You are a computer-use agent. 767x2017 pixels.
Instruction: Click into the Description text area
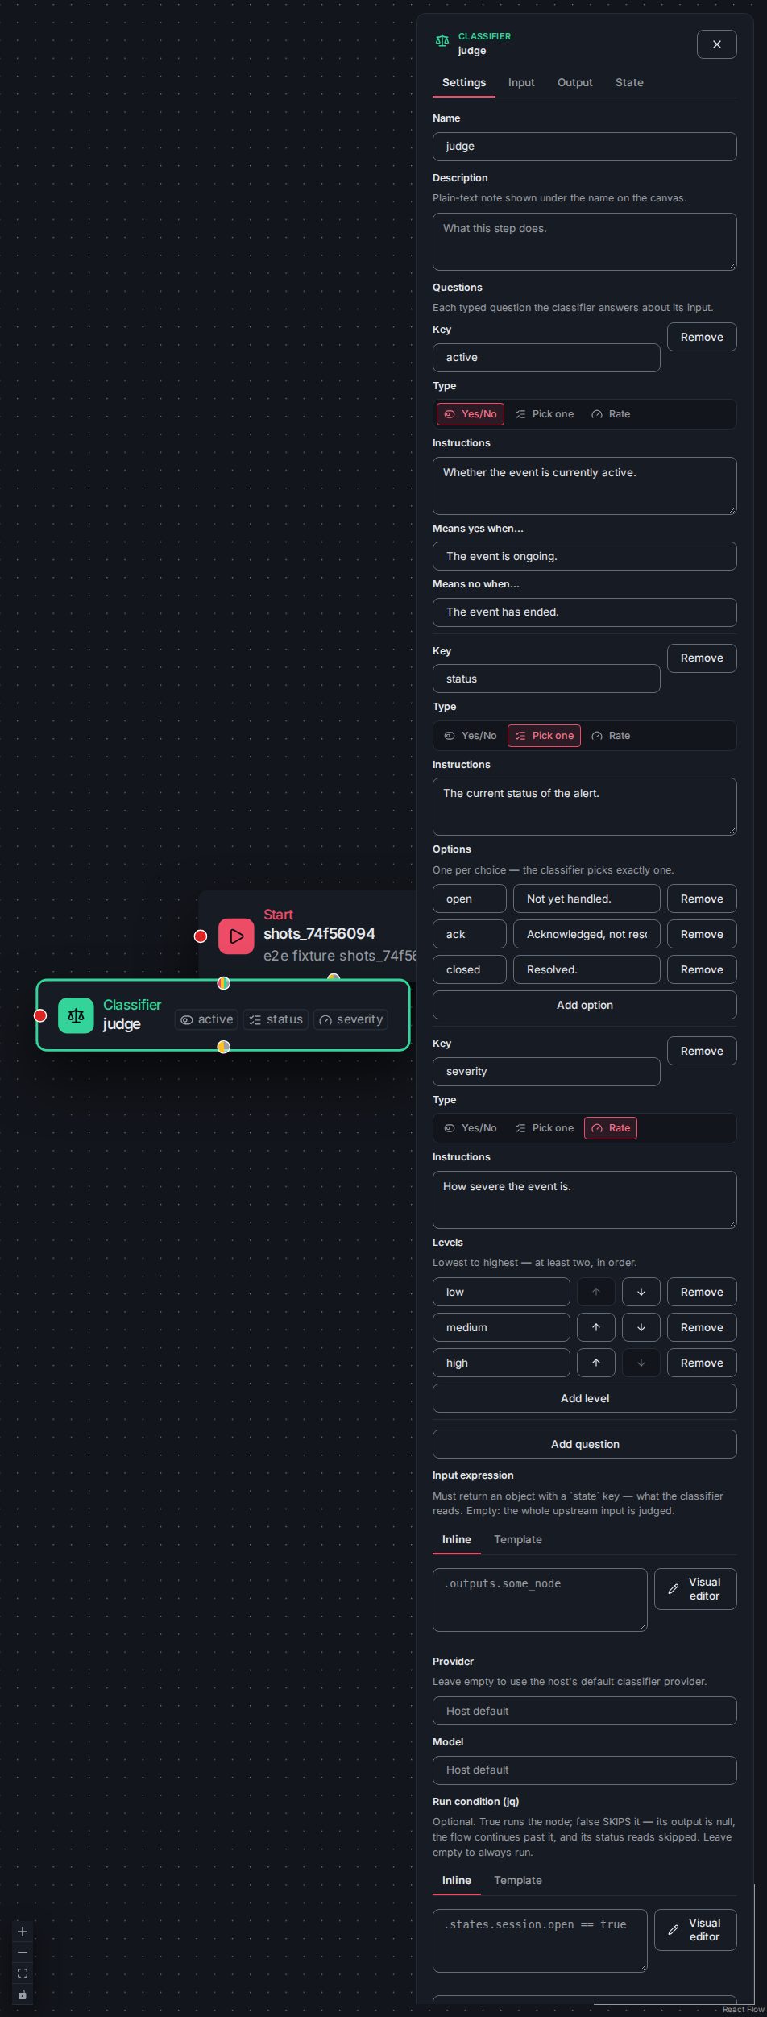(585, 242)
